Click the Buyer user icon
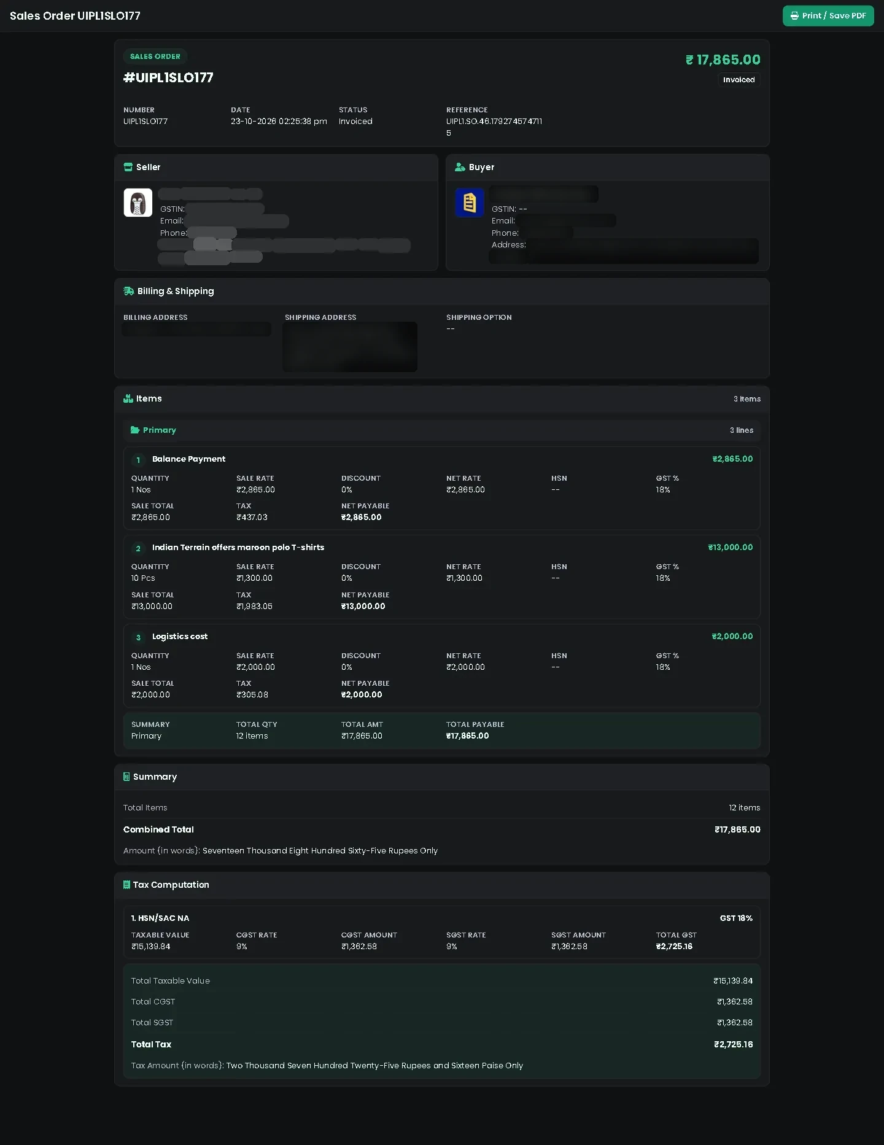 point(460,167)
